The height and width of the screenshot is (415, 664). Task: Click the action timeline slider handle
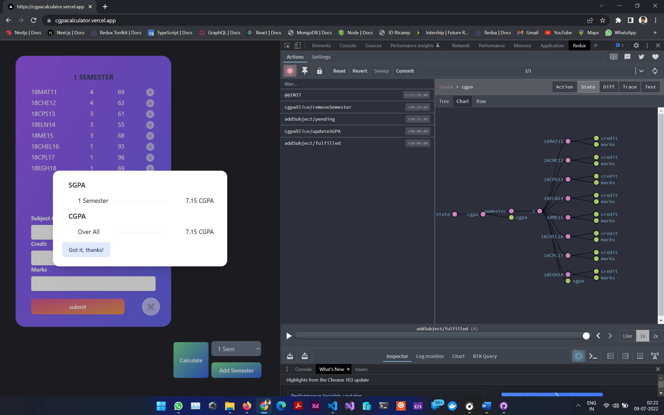point(586,336)
